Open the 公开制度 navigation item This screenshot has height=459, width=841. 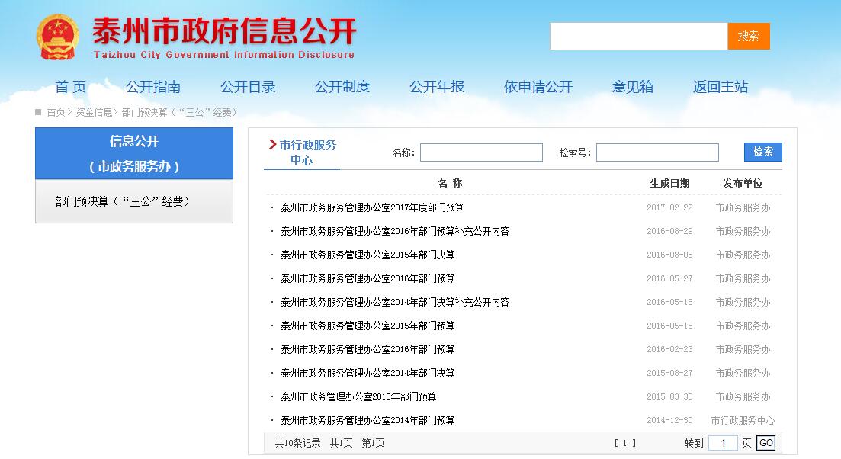[342, 87]
